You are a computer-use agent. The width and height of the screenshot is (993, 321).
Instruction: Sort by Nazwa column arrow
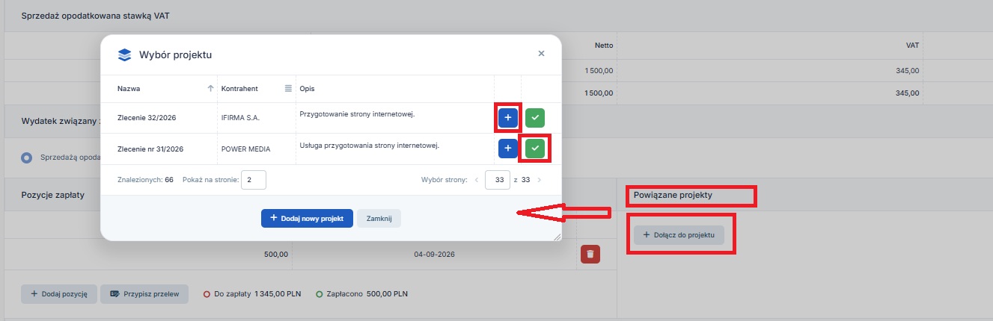[x=210, y=89]
